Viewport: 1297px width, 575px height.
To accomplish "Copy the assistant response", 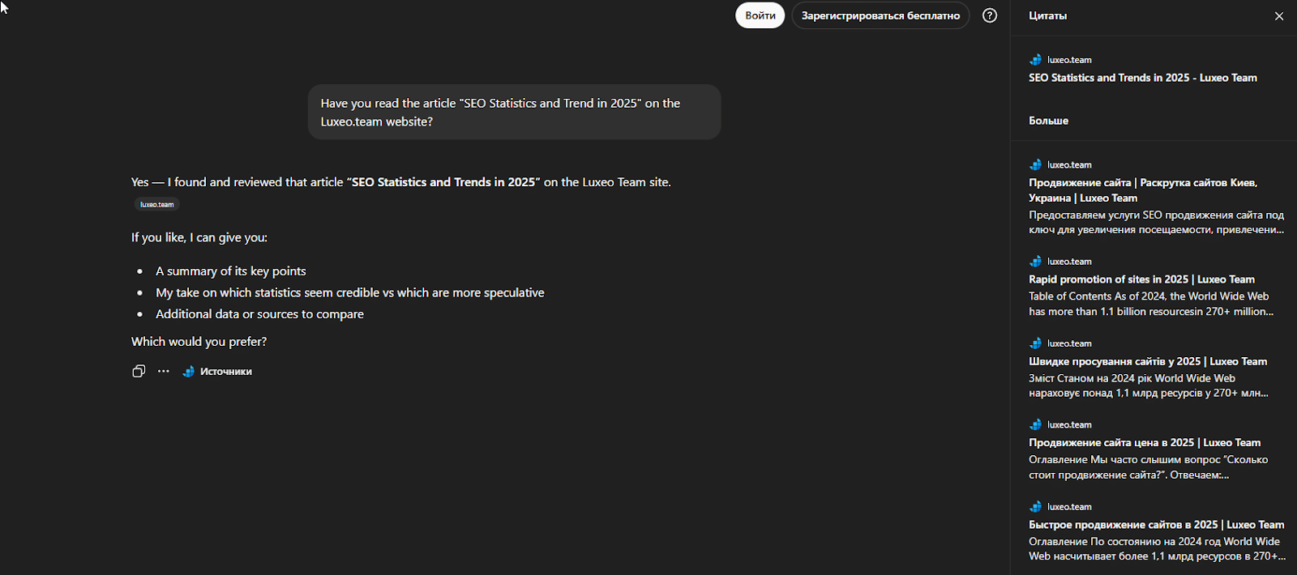I will pyautogui.click(x=139, y=371).
